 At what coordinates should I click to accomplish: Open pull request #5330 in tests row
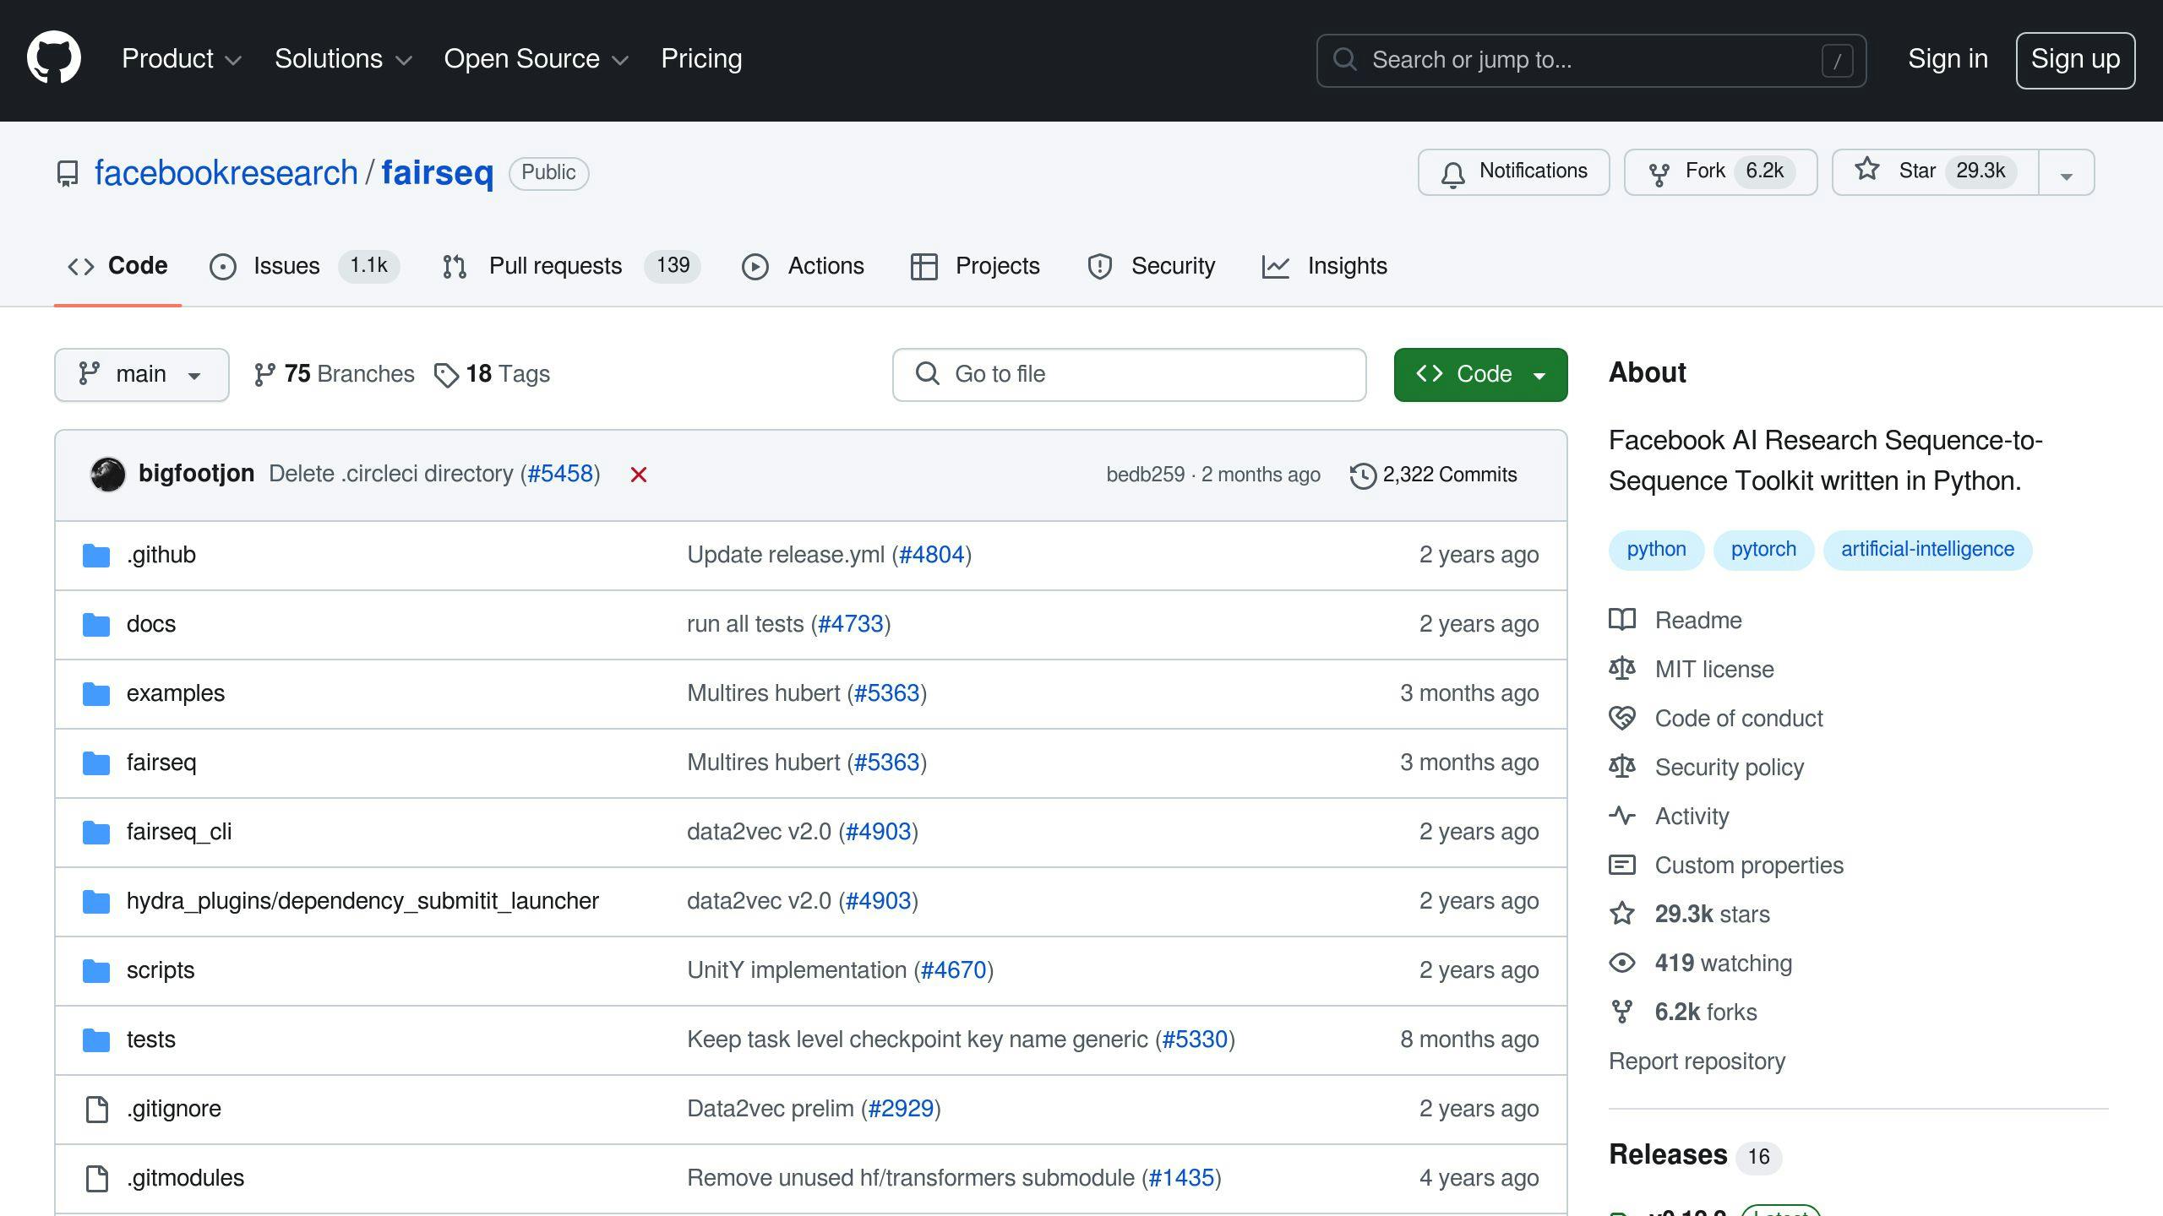(1195, 1040)
